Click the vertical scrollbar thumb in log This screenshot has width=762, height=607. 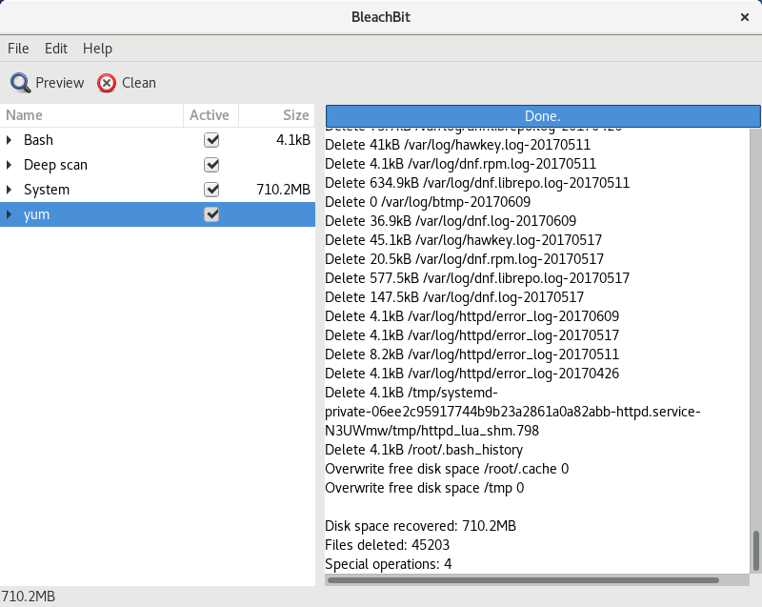click(x=755, y=551)
